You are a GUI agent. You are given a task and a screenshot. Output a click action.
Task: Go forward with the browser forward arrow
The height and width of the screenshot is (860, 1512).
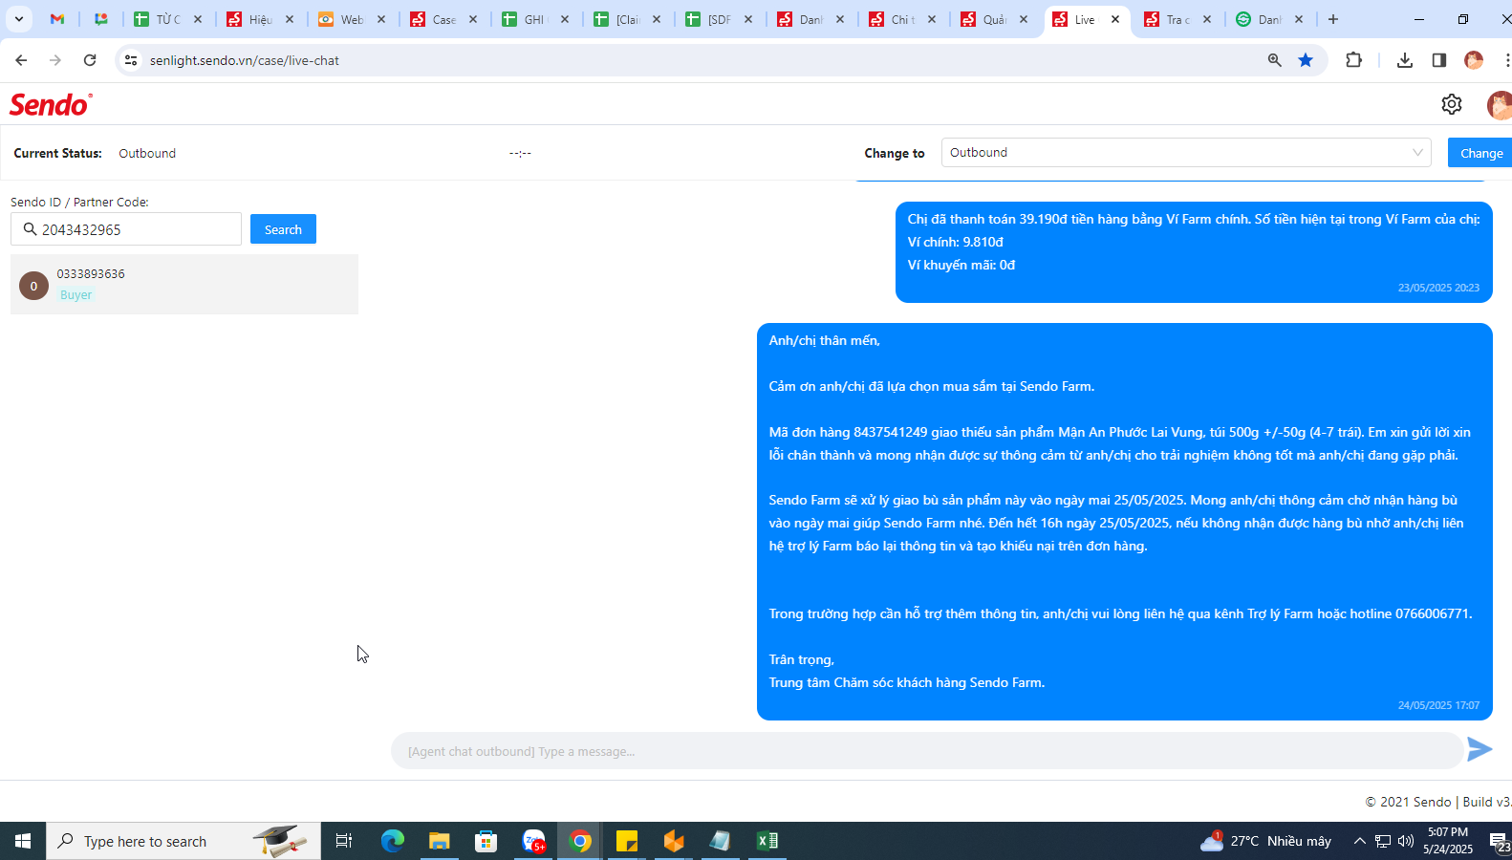[55, 60]
